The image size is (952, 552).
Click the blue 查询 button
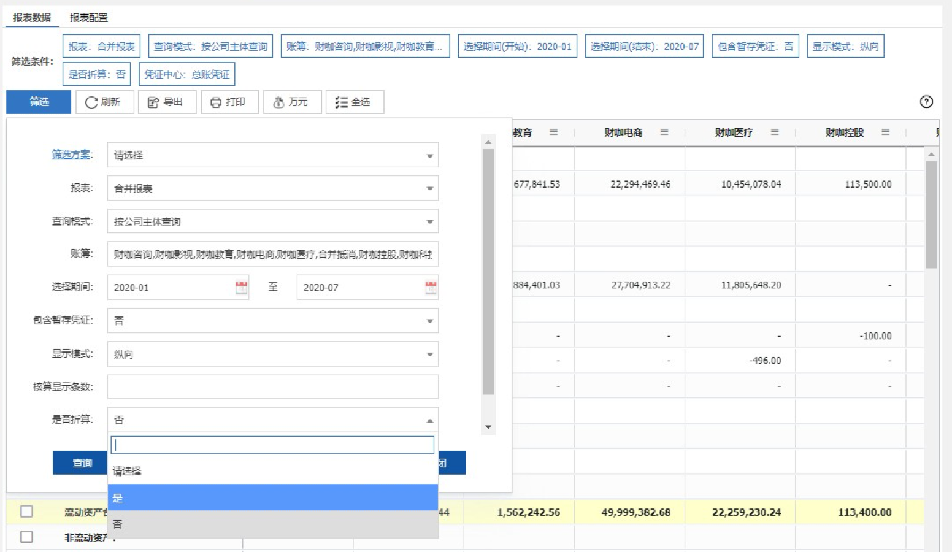coord(82,463)
